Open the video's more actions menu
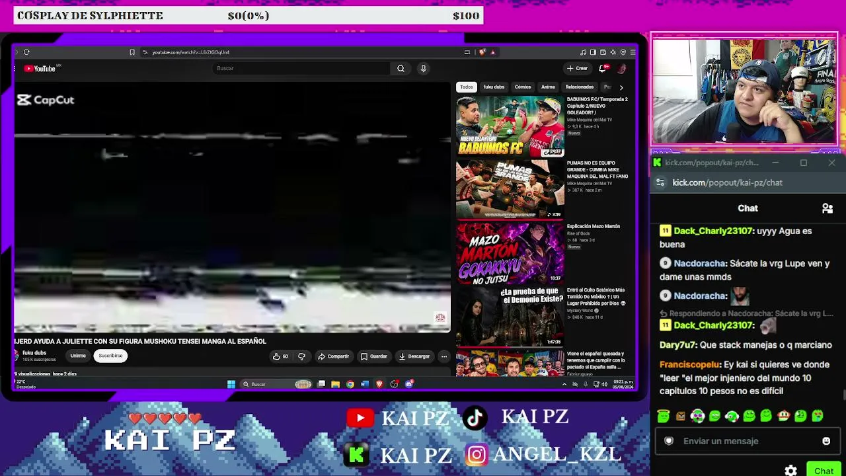846x476 pixels. [x=444, y=356]
